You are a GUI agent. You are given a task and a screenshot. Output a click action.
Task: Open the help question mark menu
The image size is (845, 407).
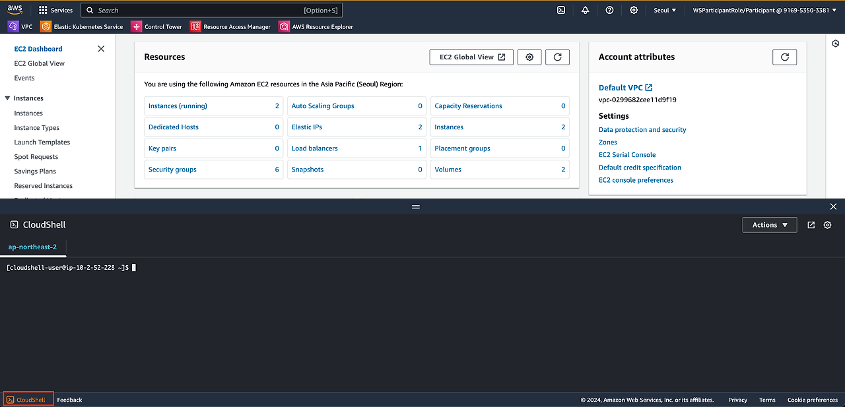[x=609, y=10]
